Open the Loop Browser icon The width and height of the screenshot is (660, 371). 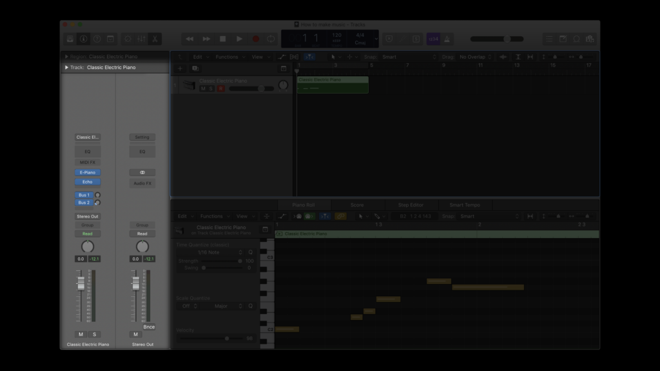coord(576,39)
